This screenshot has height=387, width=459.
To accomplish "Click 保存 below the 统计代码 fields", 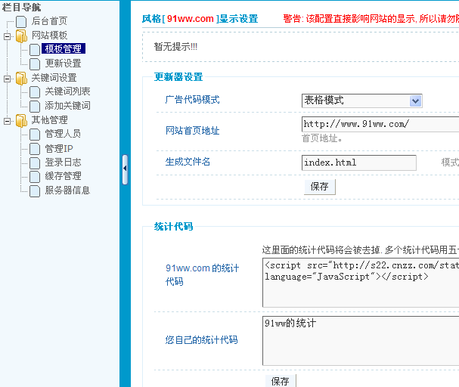I will 281,380.
